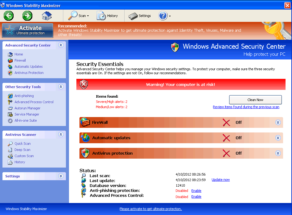Click the green forward arrow icon
Image resolution: width=292 pixels, height=215 pixels.
click(x=27, y=15)
